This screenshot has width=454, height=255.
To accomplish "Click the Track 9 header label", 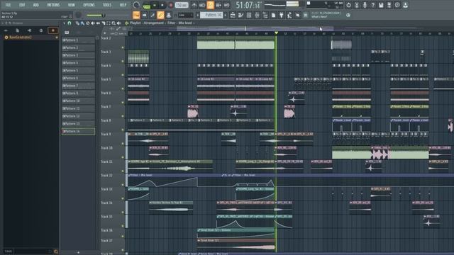I will pos(106,134).
